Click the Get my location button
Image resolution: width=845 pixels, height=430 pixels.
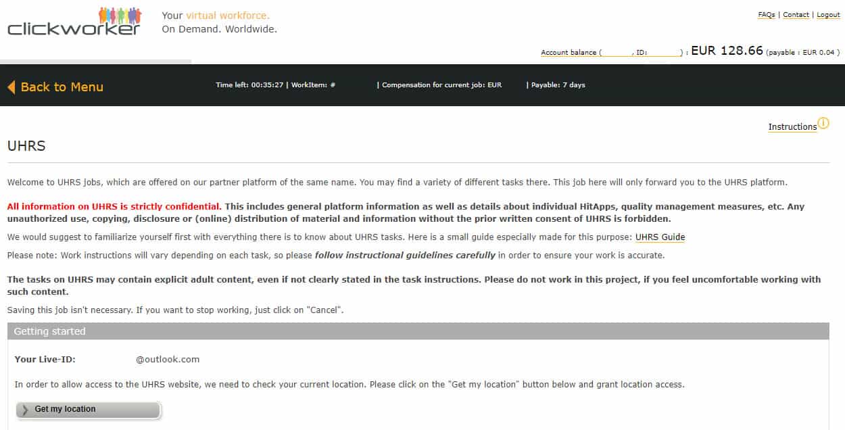89,410
